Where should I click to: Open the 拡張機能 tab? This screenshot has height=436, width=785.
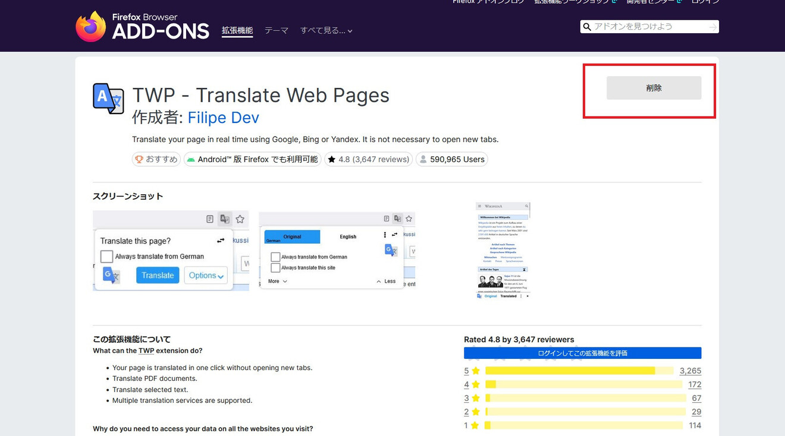coord(237,30)
